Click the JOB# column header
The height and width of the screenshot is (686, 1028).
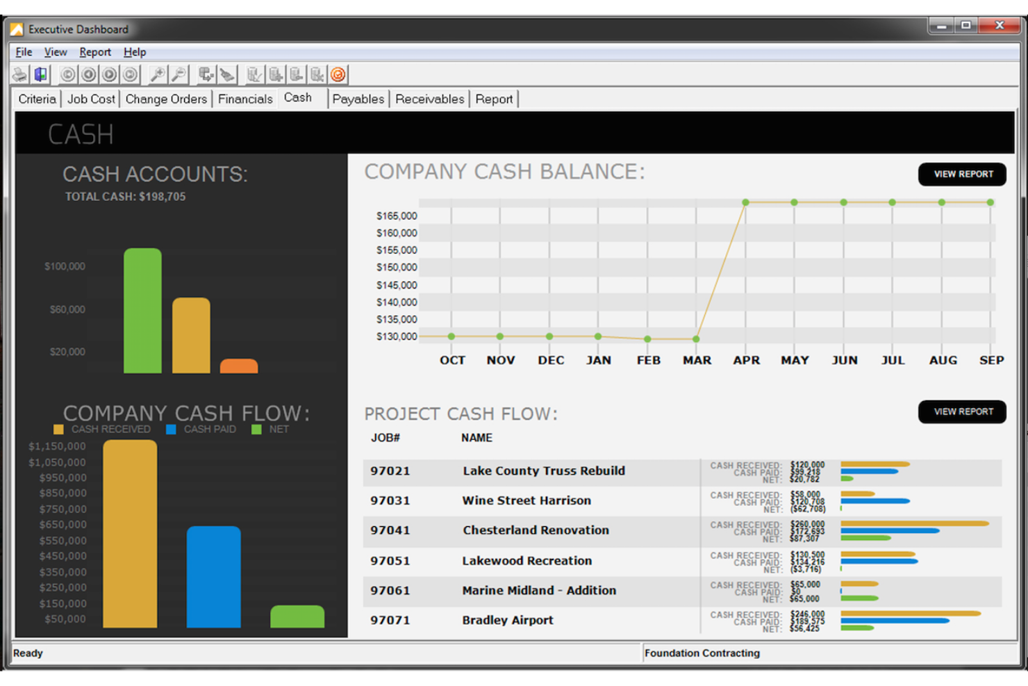click(x=385, y=438)
